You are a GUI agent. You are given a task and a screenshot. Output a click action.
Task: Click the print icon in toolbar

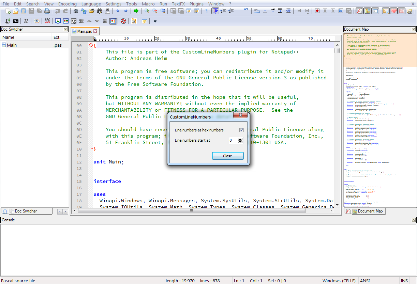click(47, 11)
